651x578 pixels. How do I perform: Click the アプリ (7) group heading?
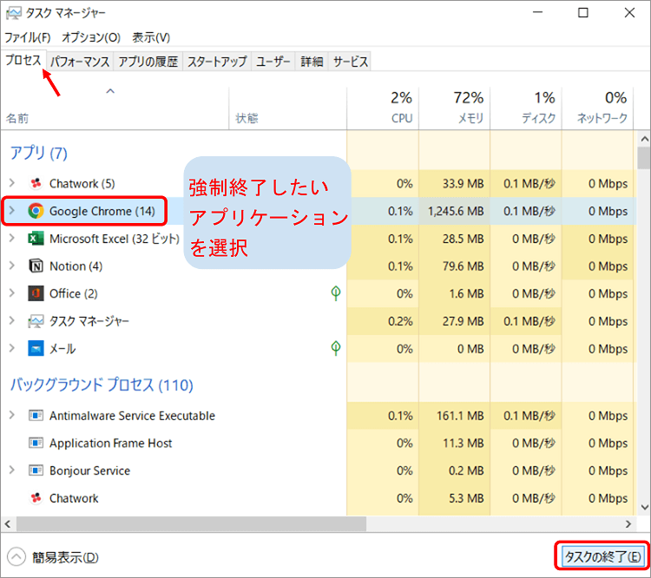click(38, 153)
